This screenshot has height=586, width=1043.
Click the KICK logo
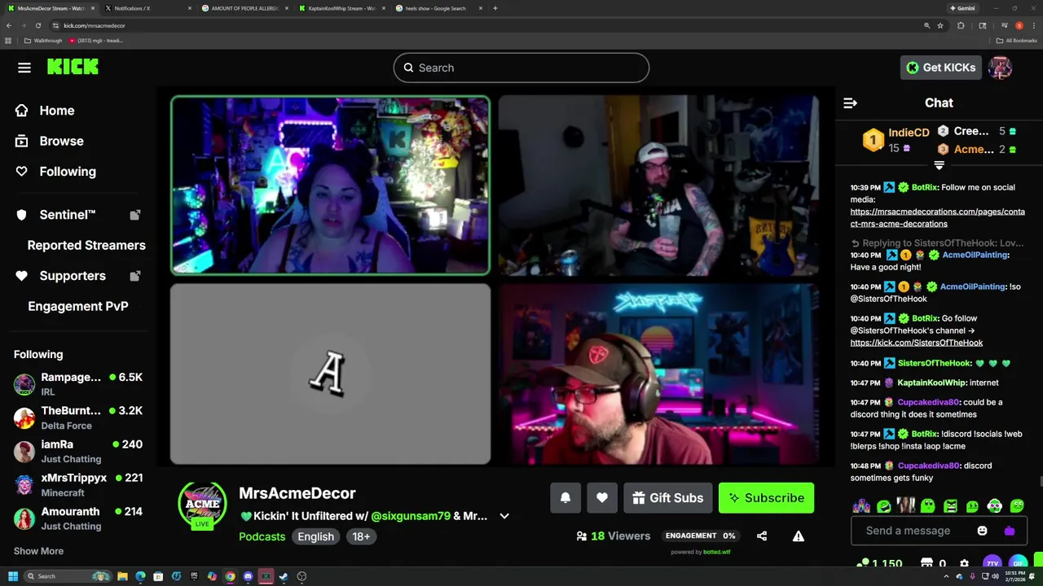(x=73, y=68)
